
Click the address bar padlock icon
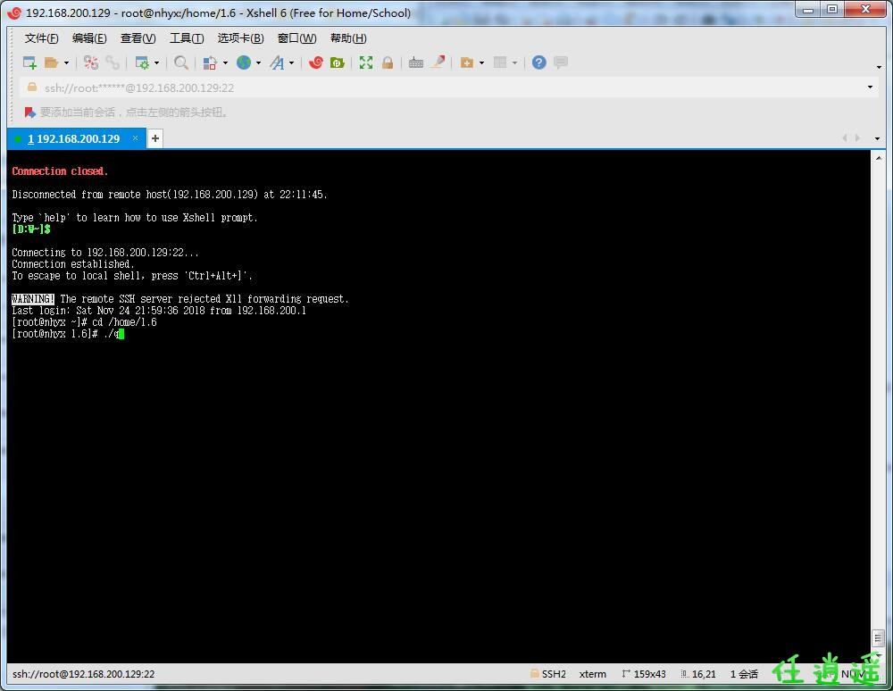click(x=32, y=87)
